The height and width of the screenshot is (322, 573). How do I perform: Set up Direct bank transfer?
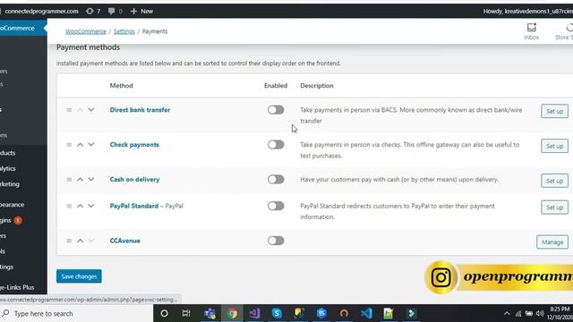click(554, 111)
